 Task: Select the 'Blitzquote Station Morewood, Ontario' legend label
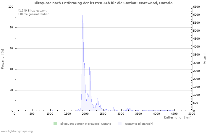point(85,124)
